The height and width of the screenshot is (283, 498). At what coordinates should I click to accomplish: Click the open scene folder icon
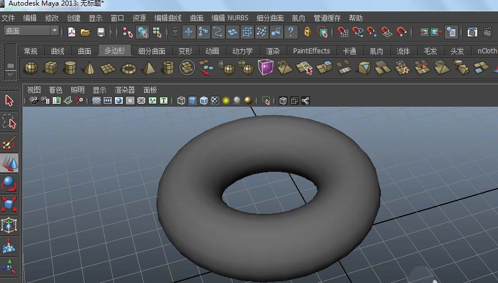click(x=85, y=32)
